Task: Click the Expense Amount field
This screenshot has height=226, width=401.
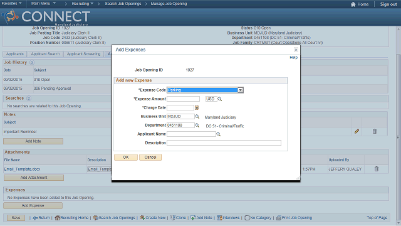Action: (x=183, y=99)
